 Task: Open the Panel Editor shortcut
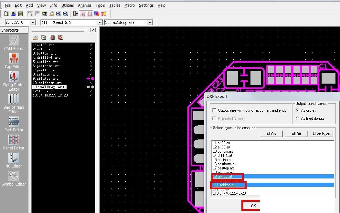coord(14,142)
